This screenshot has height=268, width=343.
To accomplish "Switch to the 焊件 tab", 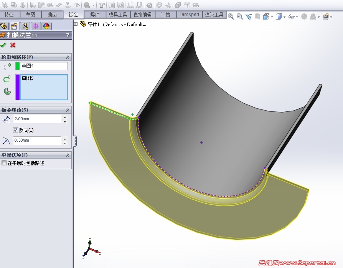I will (95, 15).
